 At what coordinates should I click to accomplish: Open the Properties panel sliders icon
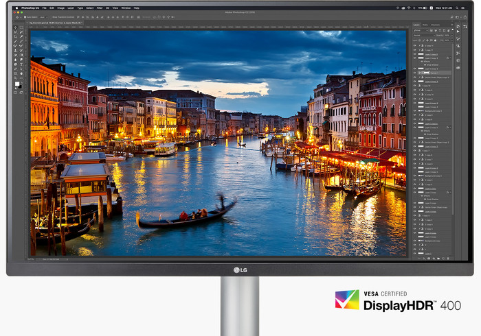coord(465,26)
